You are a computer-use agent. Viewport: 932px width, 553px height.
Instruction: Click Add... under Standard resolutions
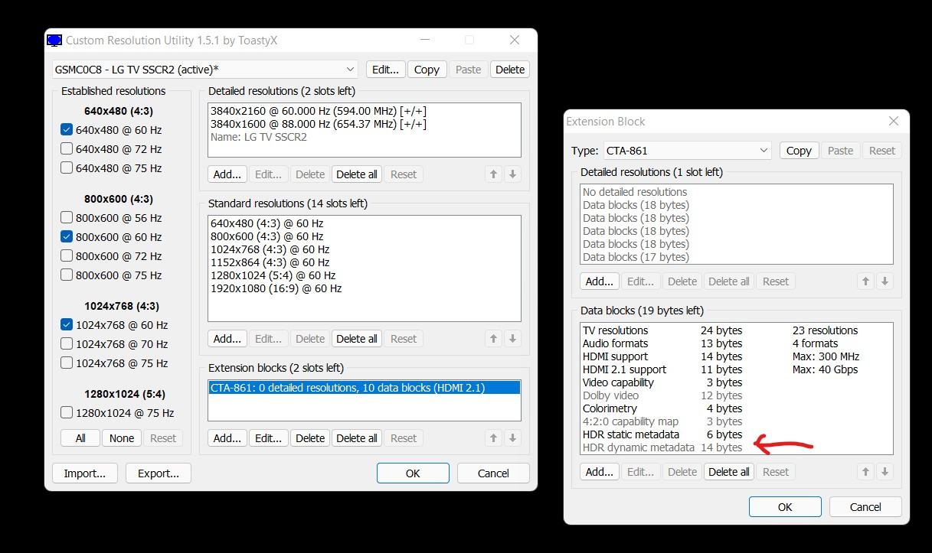pos(227,339)
